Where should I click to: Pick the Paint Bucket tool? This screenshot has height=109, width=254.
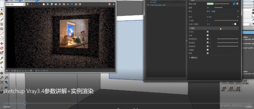coord(2,14)
